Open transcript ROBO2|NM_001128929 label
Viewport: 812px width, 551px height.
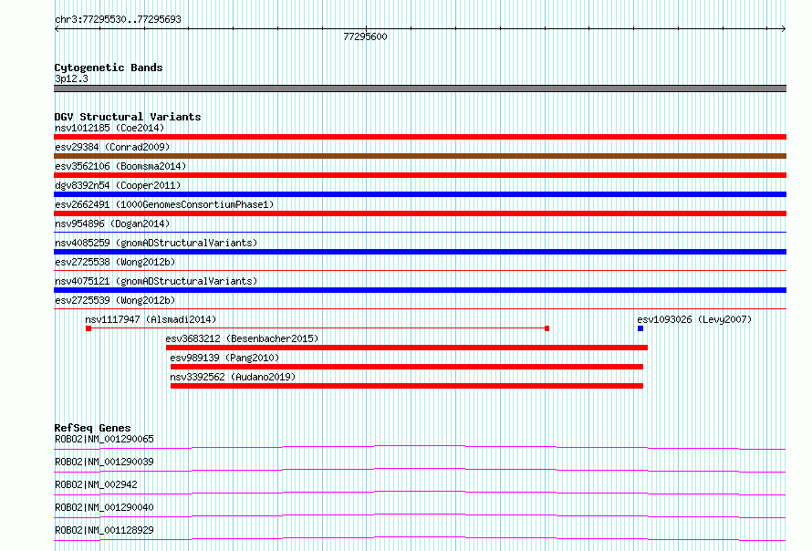coord(104,530)
